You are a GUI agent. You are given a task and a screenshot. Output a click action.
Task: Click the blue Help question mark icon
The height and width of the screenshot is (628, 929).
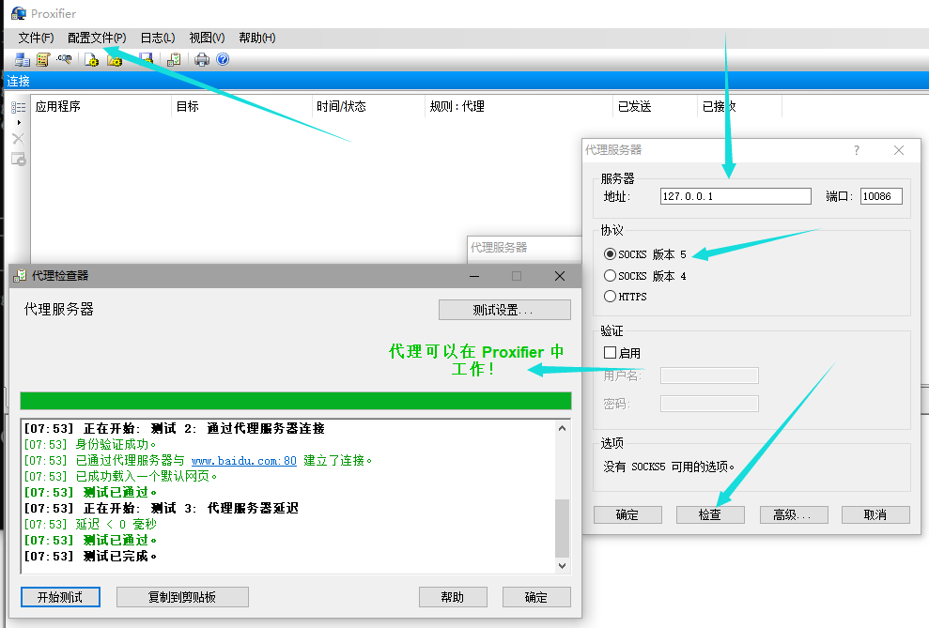(x=223, y=59)
